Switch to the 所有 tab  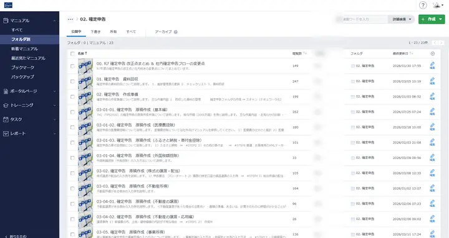[x=113, y=32]
